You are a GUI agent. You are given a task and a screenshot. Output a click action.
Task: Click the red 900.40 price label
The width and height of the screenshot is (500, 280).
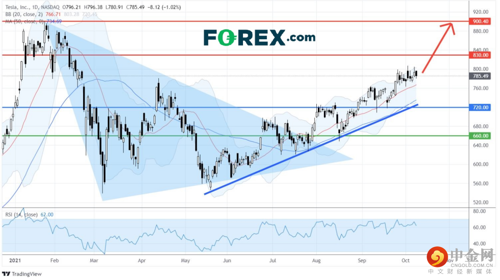480,22
